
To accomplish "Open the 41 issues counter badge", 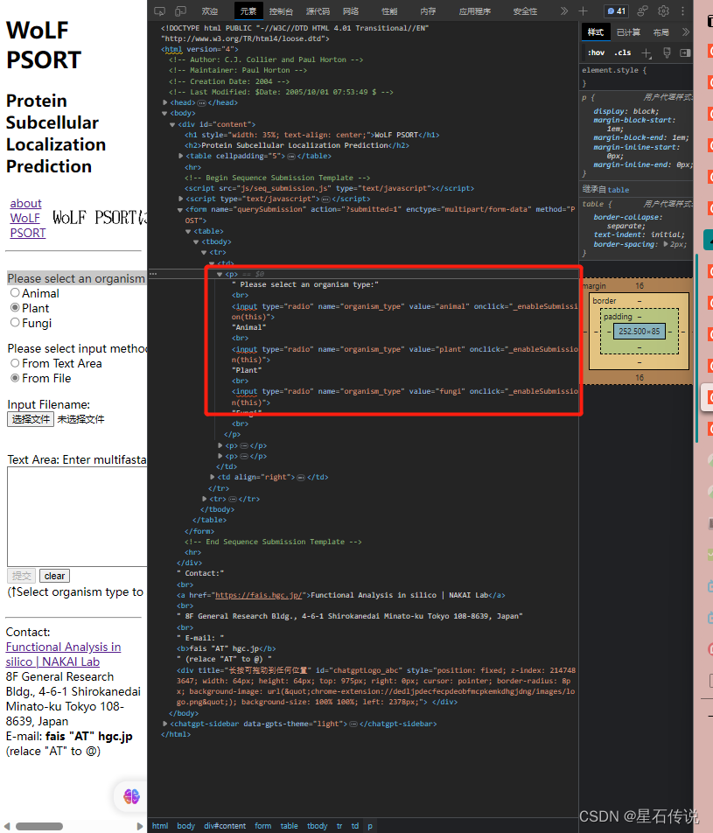I will pyautogui.click(x=616, y=11).
